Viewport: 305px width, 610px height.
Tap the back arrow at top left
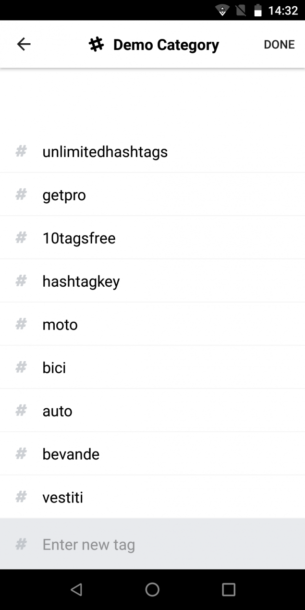coord(23,44)
